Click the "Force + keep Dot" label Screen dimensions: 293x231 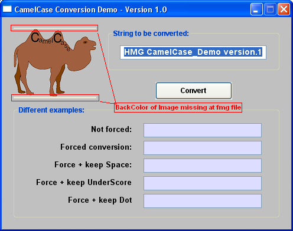click(x=100, y=200)
